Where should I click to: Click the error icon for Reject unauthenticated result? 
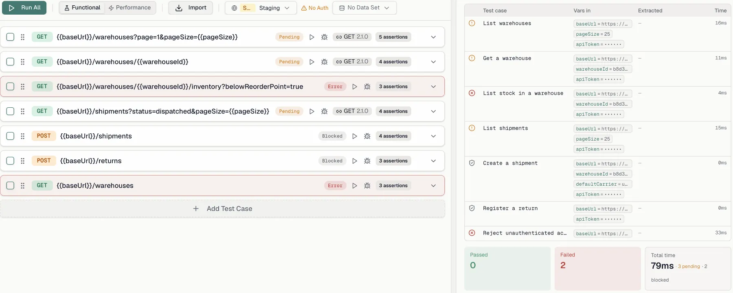tap(472, 233)
